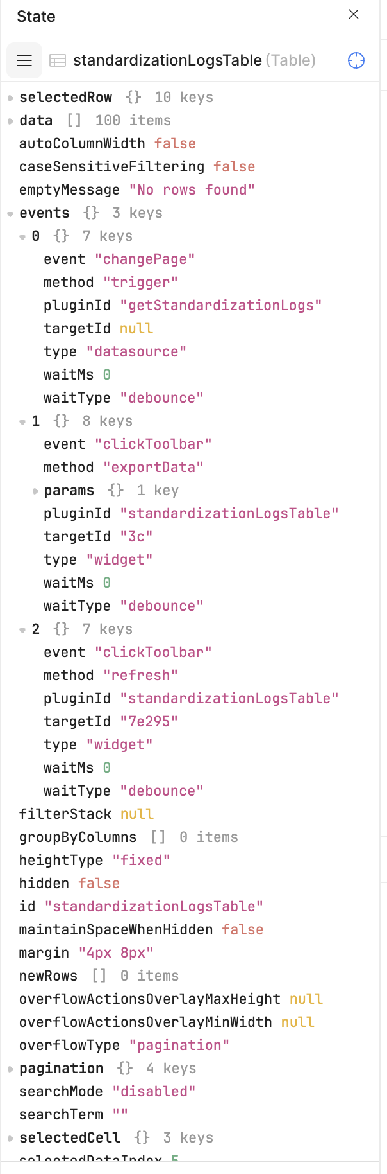Expand the pagination object

11,1069
